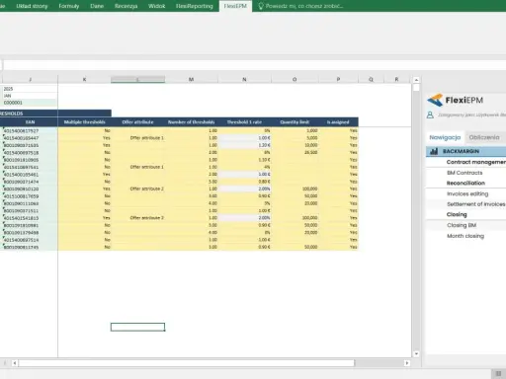Open the Recenzja ribbon tab
Image resolution: width=506 pixels, height=379 pixels.
tap(126, 6)
